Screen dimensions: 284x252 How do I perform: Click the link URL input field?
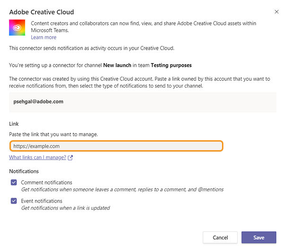click(116, 146)
